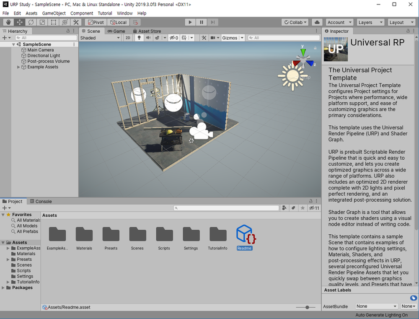Click the Project search field

click(226, 208)
